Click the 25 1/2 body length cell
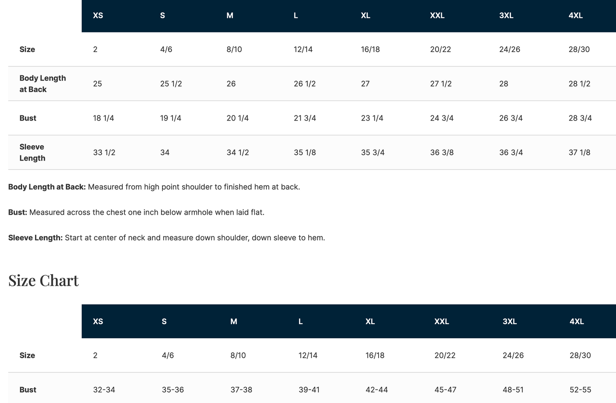Screen dimensions: 616x403 coord(171,84)
